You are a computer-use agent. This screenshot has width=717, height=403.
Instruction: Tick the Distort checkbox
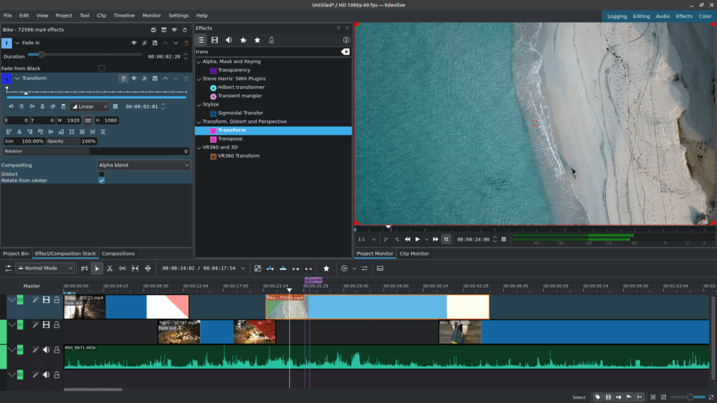point(102,174)
